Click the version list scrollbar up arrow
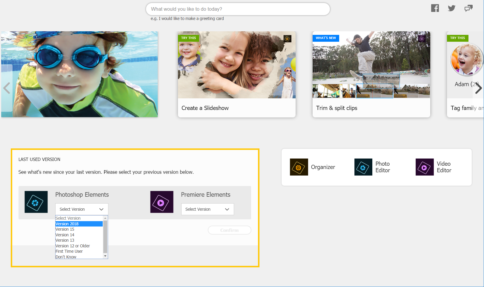Screen dimensions: 484x287 click(x=105, y=218)
